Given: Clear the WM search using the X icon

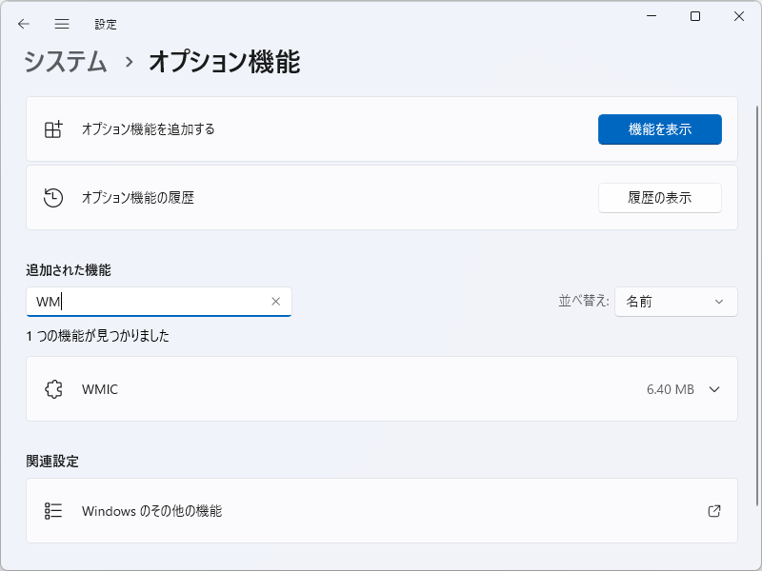Looking at the screenshot, I should (276, 302).
